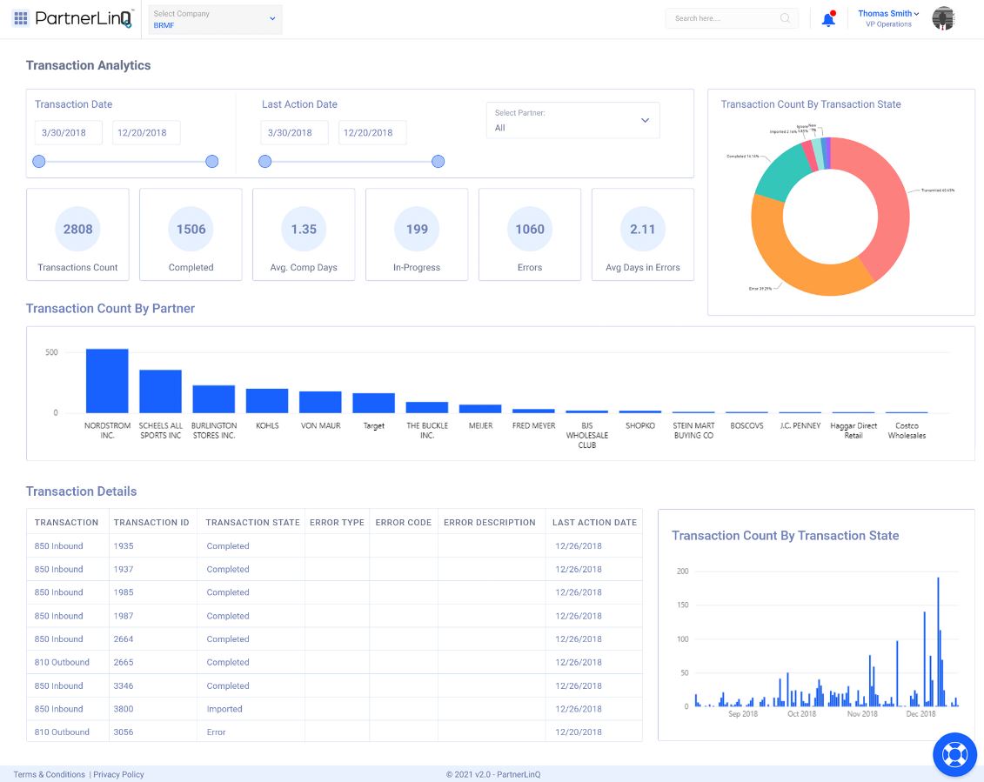Open the Select Partner dropdown
Image resolution: width=984 pixels, height=782 pixels.
[x=572, y=120]
